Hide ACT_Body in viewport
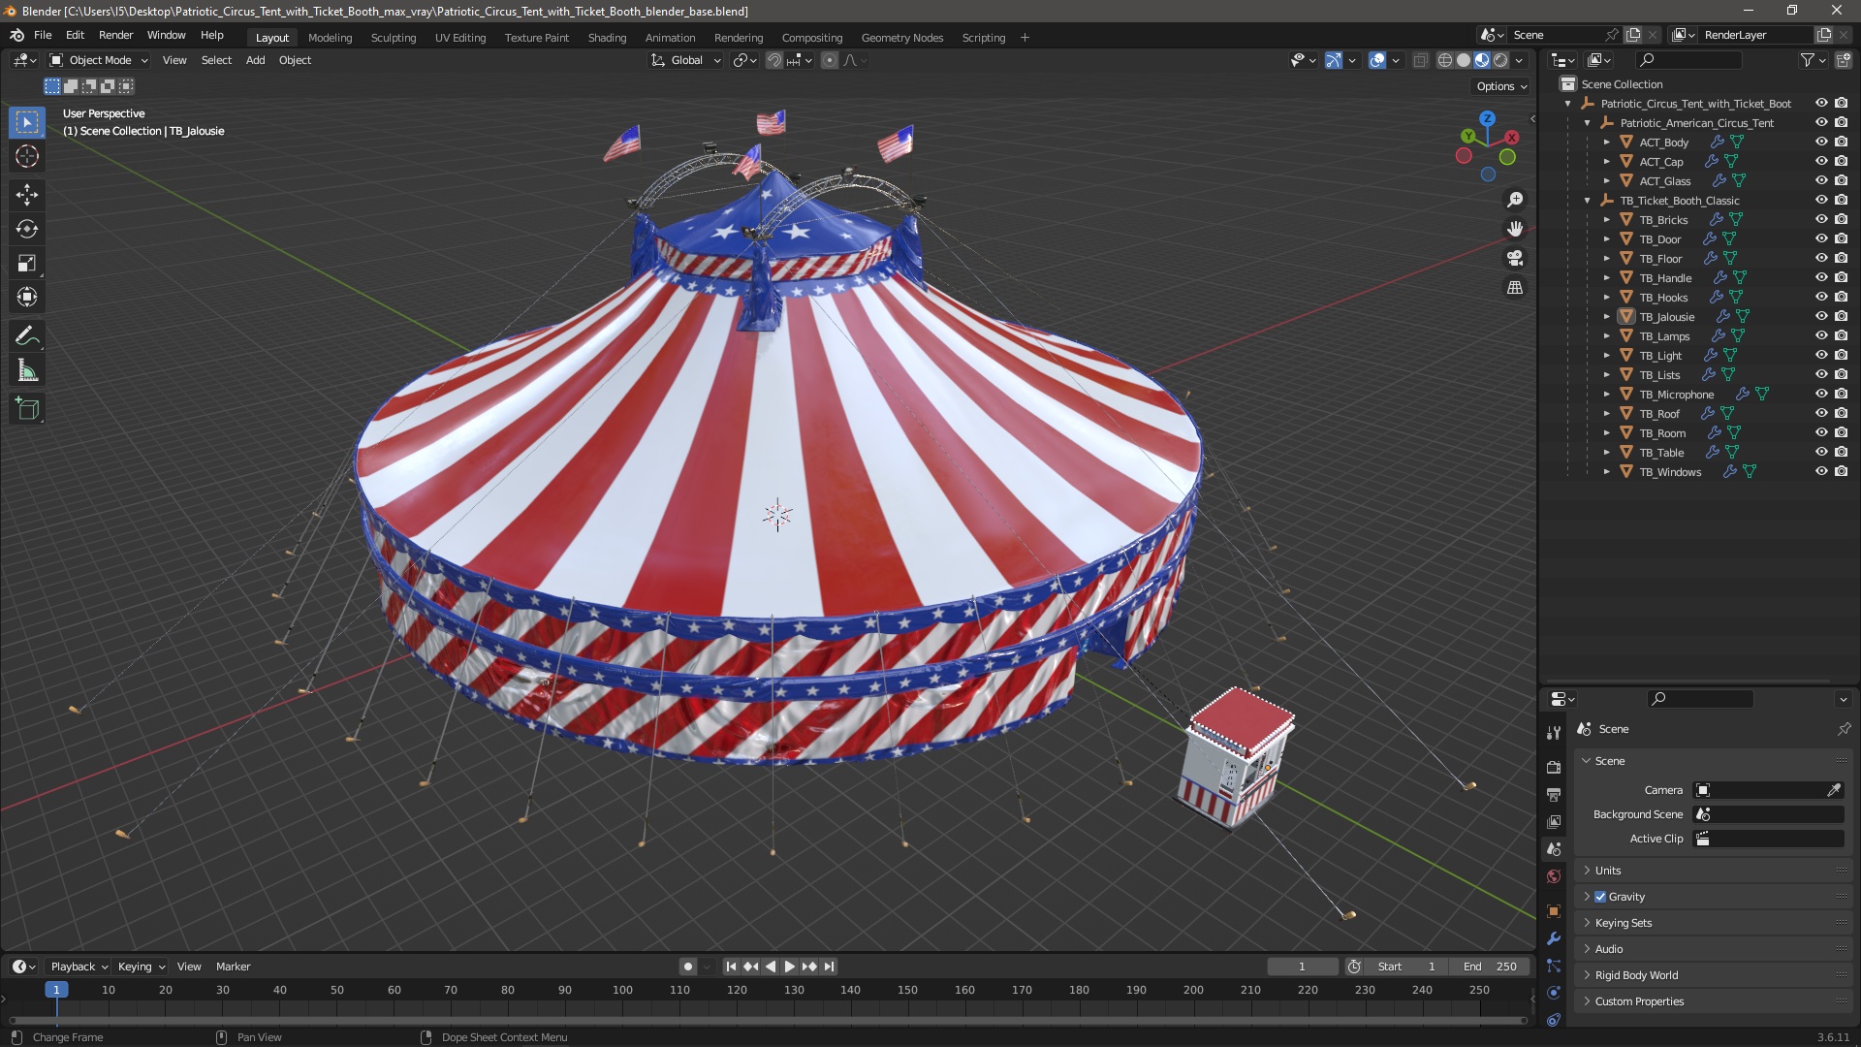 tap(1821, 142)
